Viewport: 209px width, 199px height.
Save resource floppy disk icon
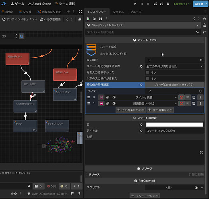pyautogui.click(x=100, y=19)
